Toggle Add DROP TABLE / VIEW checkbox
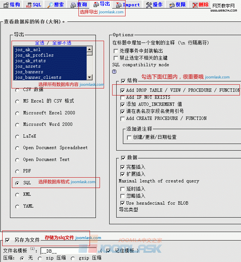This screenshot has width=241, height=262. [123, 91]
